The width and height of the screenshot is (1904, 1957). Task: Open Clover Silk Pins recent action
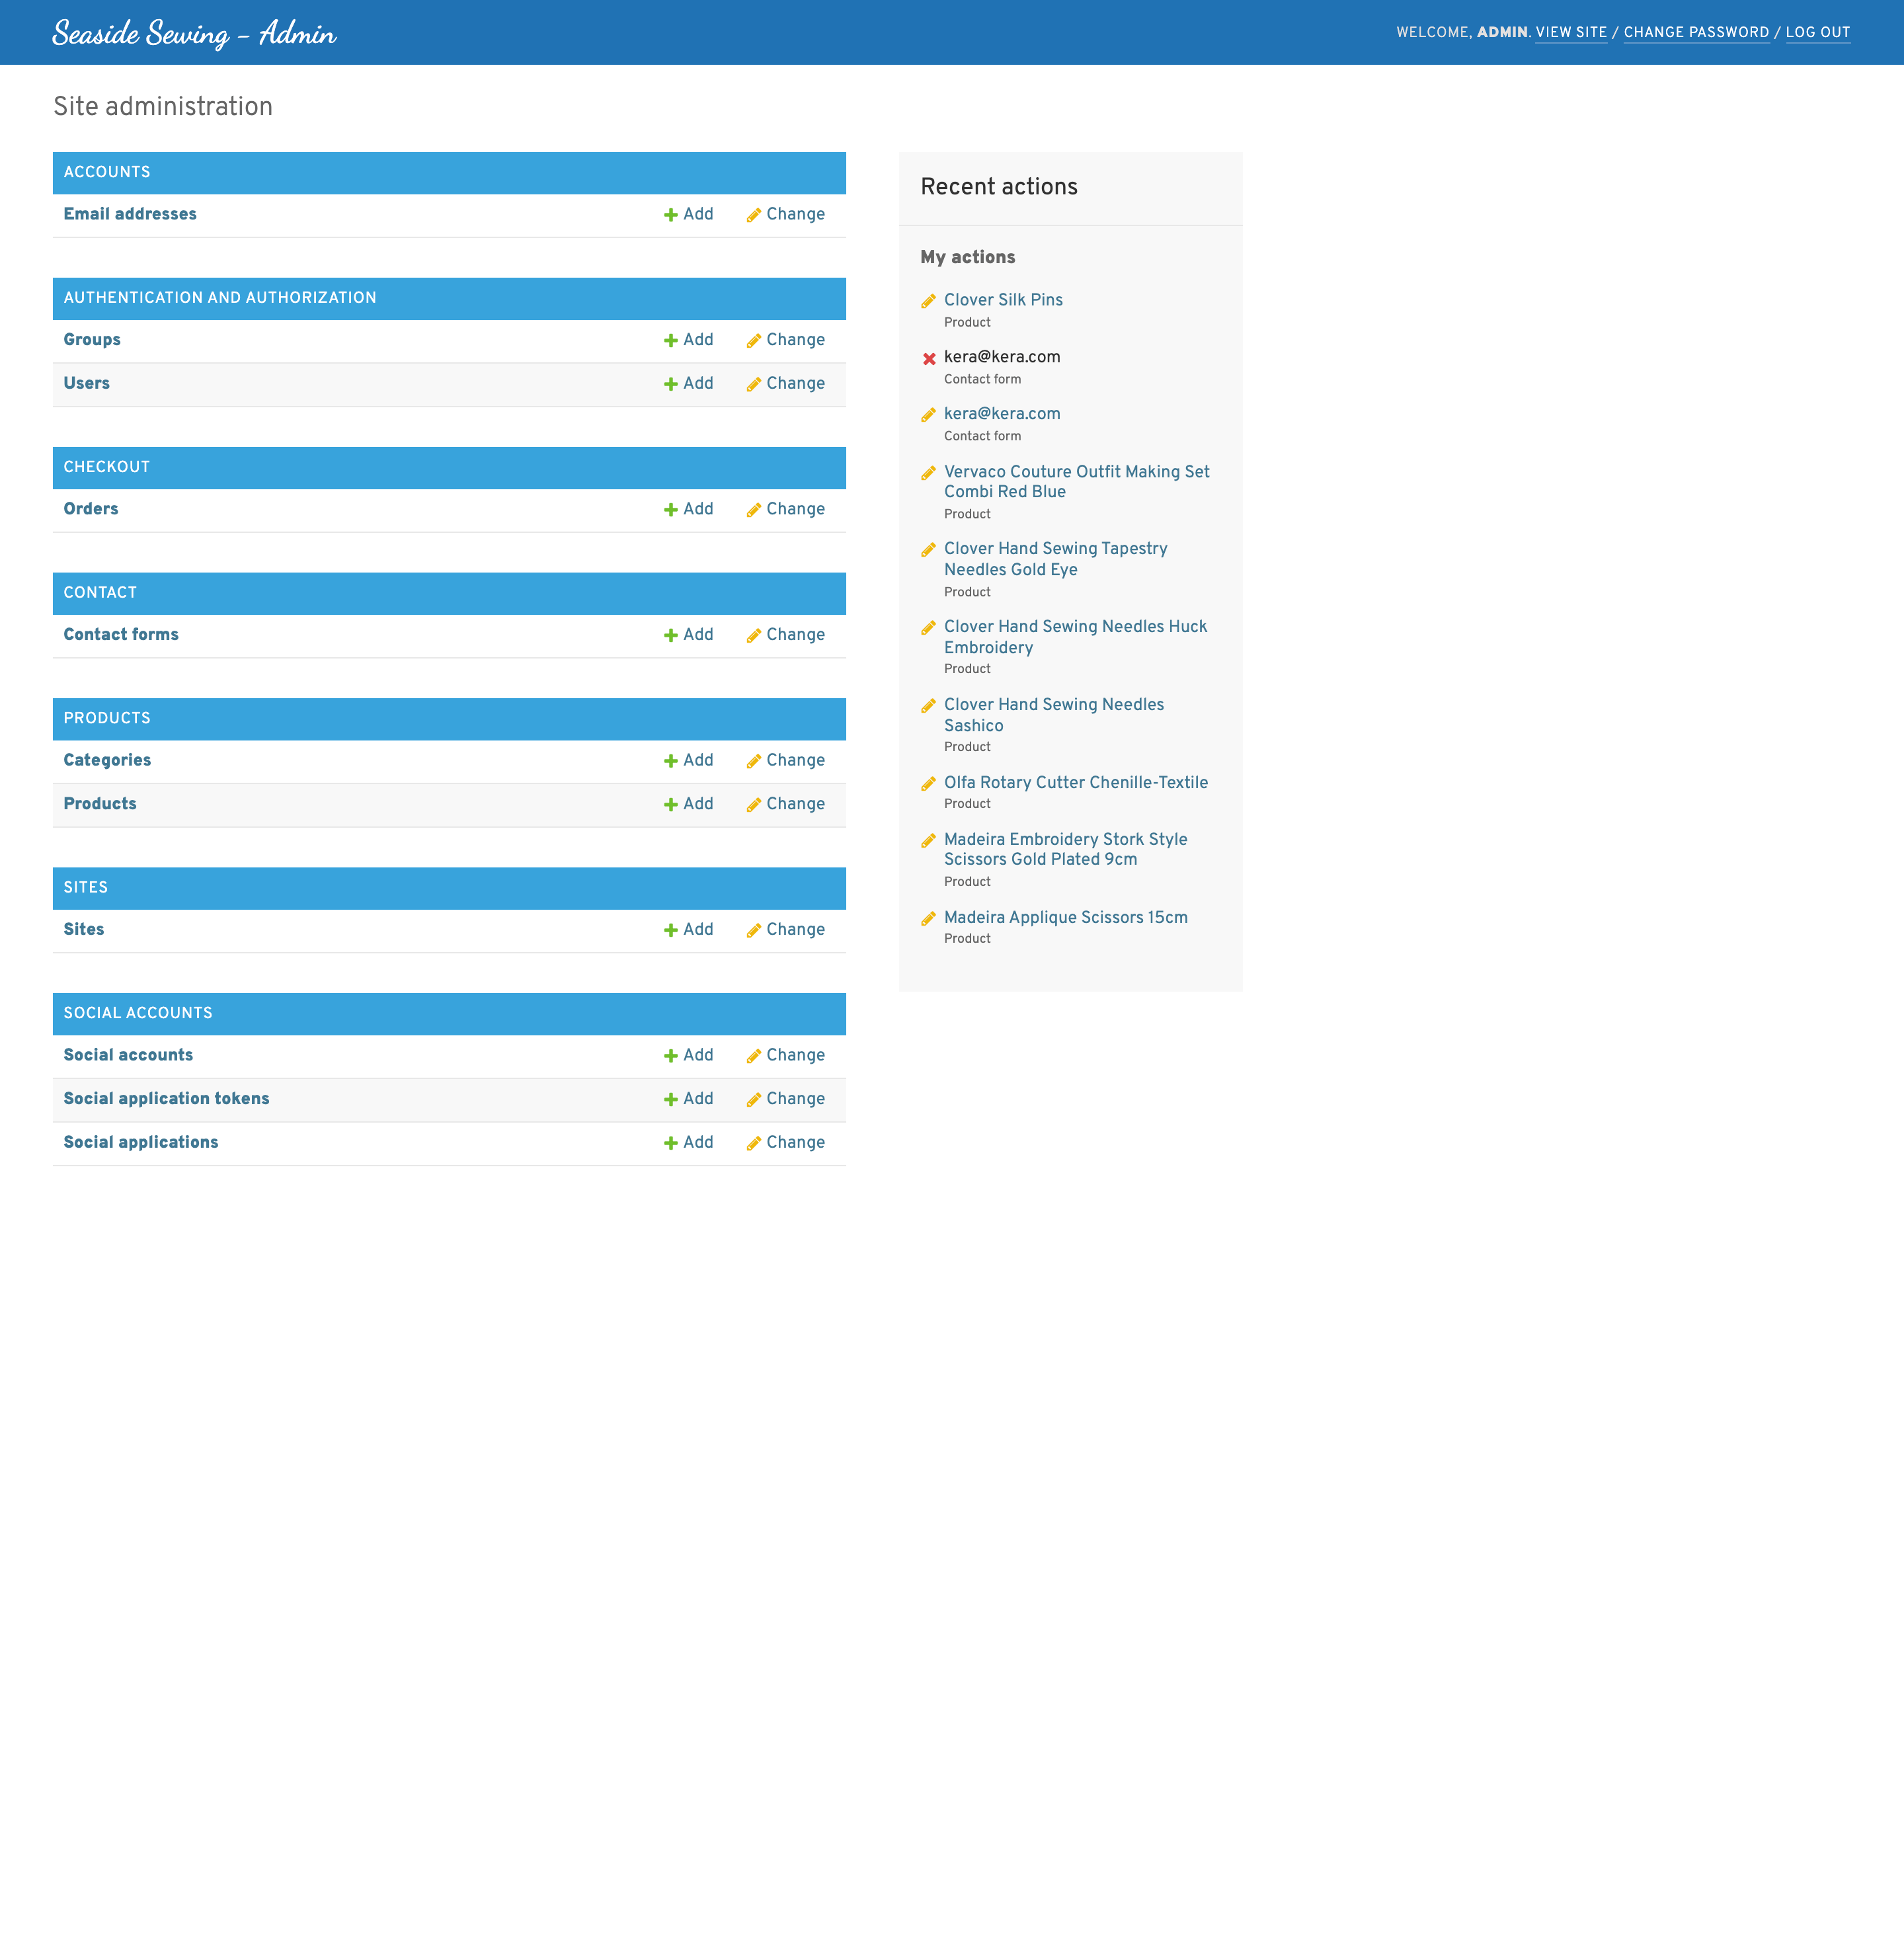coord(1003,300)
